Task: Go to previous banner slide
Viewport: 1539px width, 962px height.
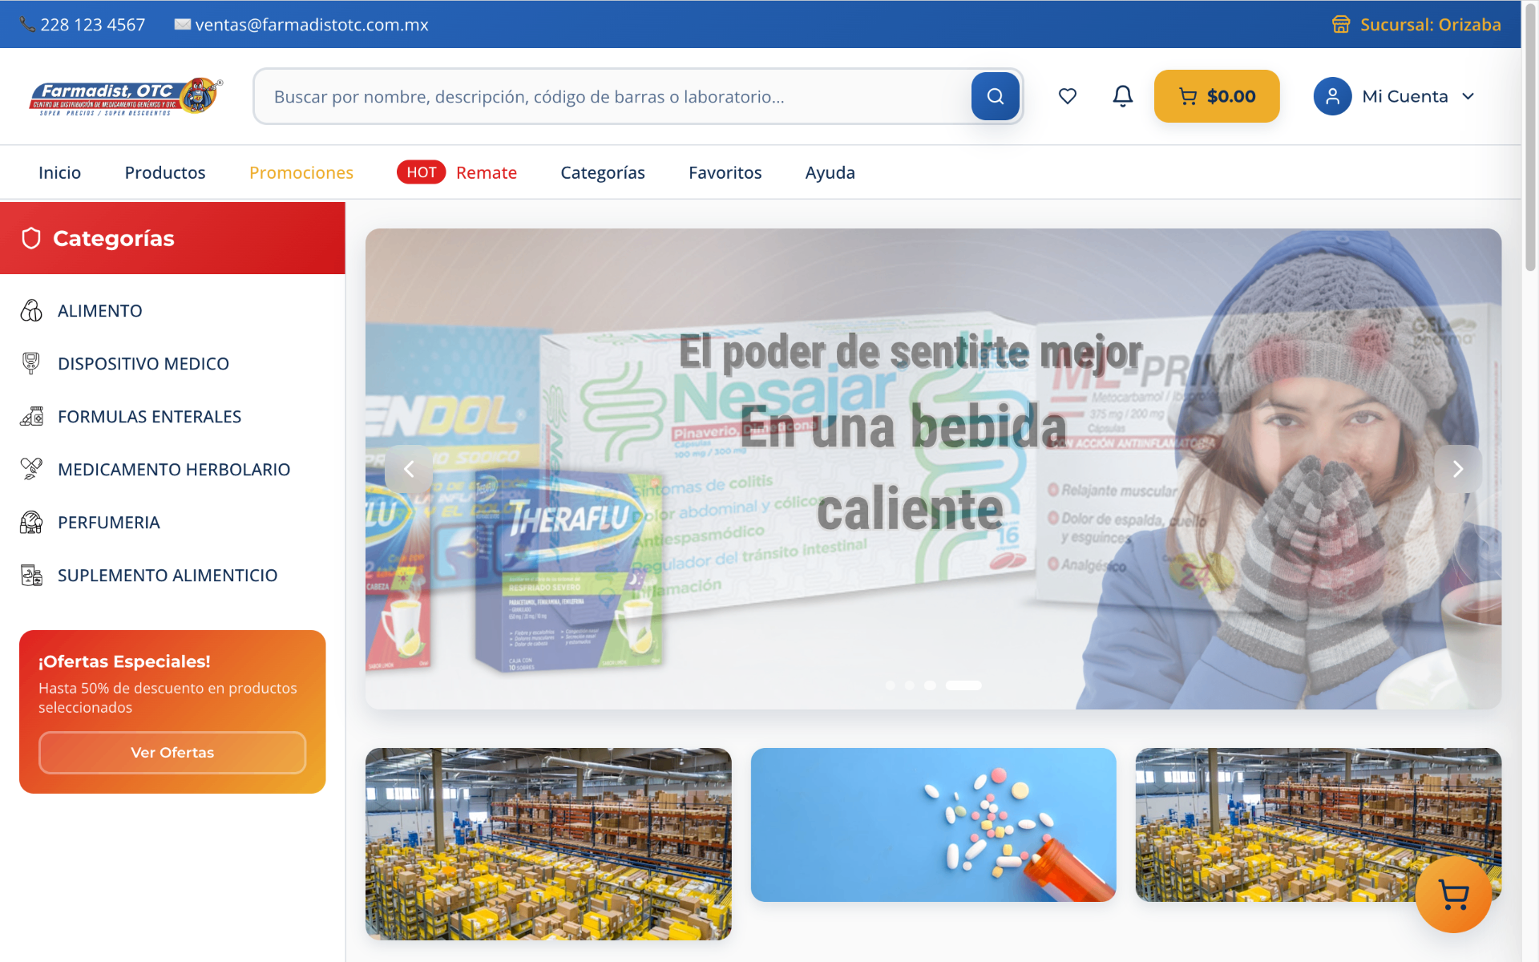Action: [x=409, y=469]
